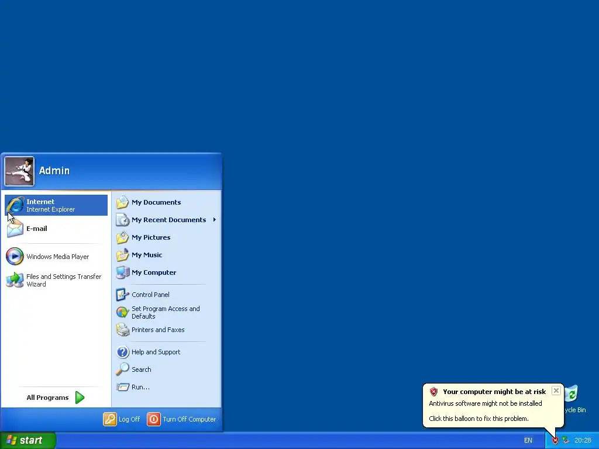The width and height of the screenshot is (599, 449).
Task: Click 'Antivirus software might not be installed' text
Action: click(486, 403)
